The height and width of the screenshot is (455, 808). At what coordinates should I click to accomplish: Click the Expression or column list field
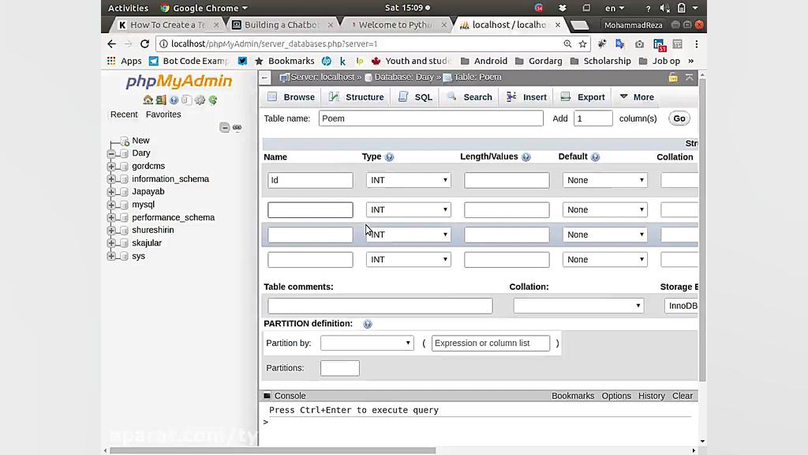[x=491, y=343]
